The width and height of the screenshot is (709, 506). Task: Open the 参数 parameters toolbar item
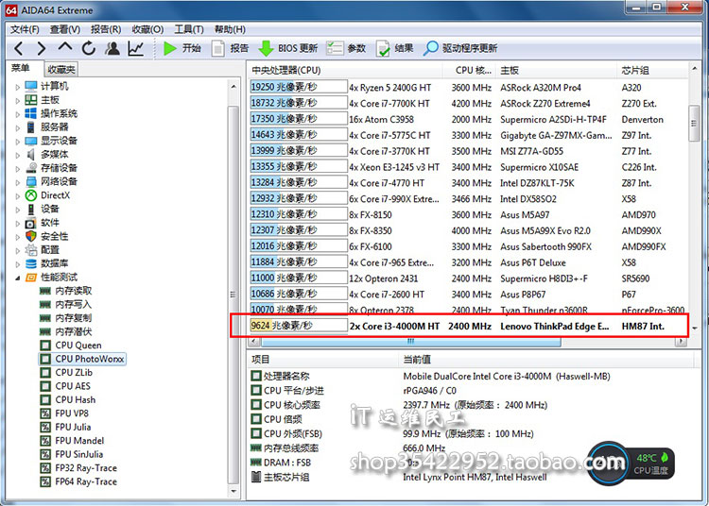[346, 48]
